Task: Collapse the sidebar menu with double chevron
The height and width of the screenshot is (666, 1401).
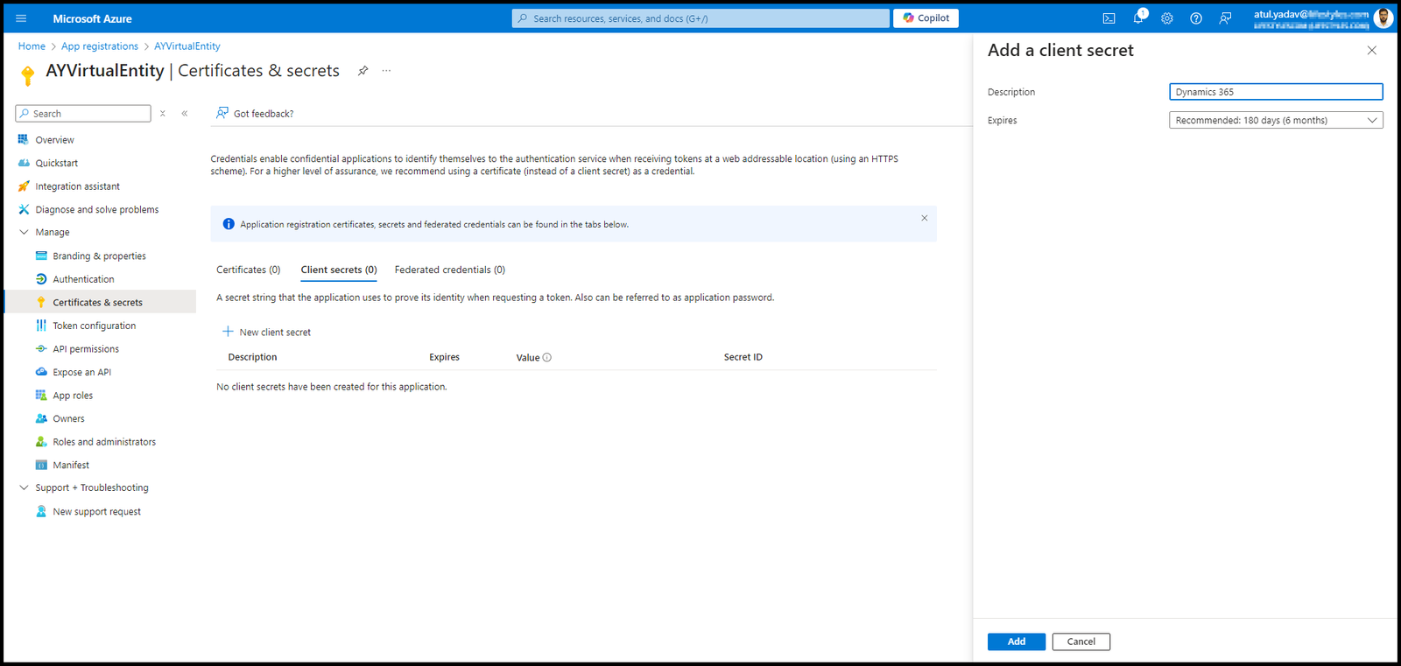Action: pyautogui.click(x=185, y=114)
